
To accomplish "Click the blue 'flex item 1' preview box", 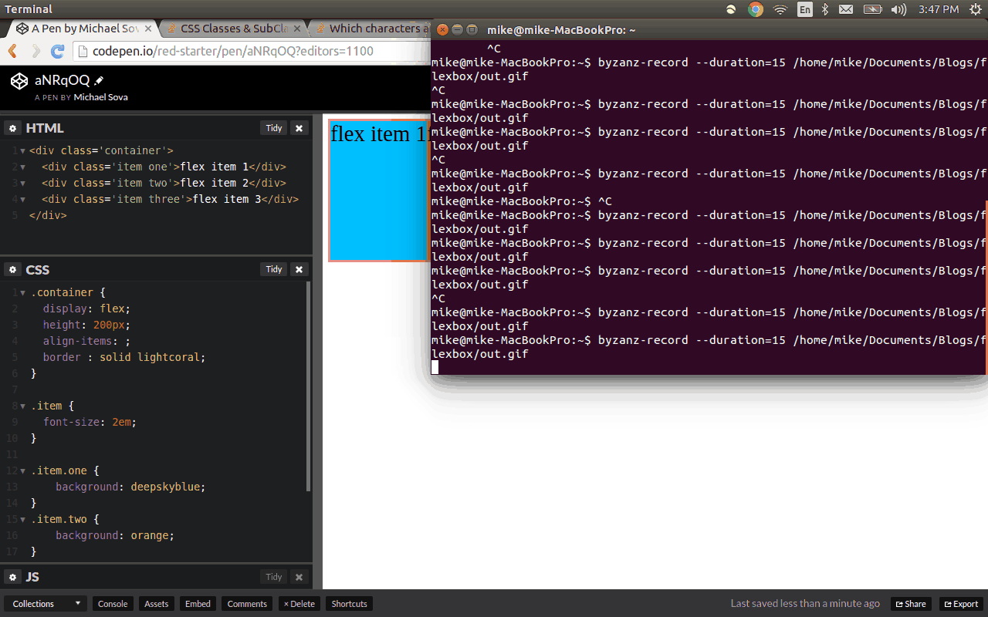I will (379, 190).
